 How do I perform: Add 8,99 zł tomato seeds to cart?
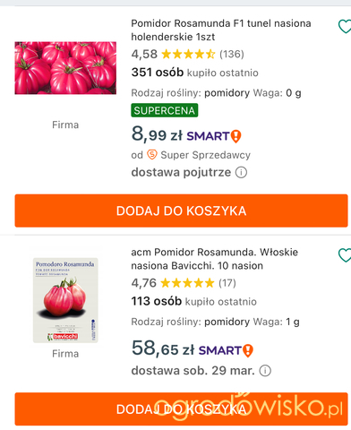[181, 211]
